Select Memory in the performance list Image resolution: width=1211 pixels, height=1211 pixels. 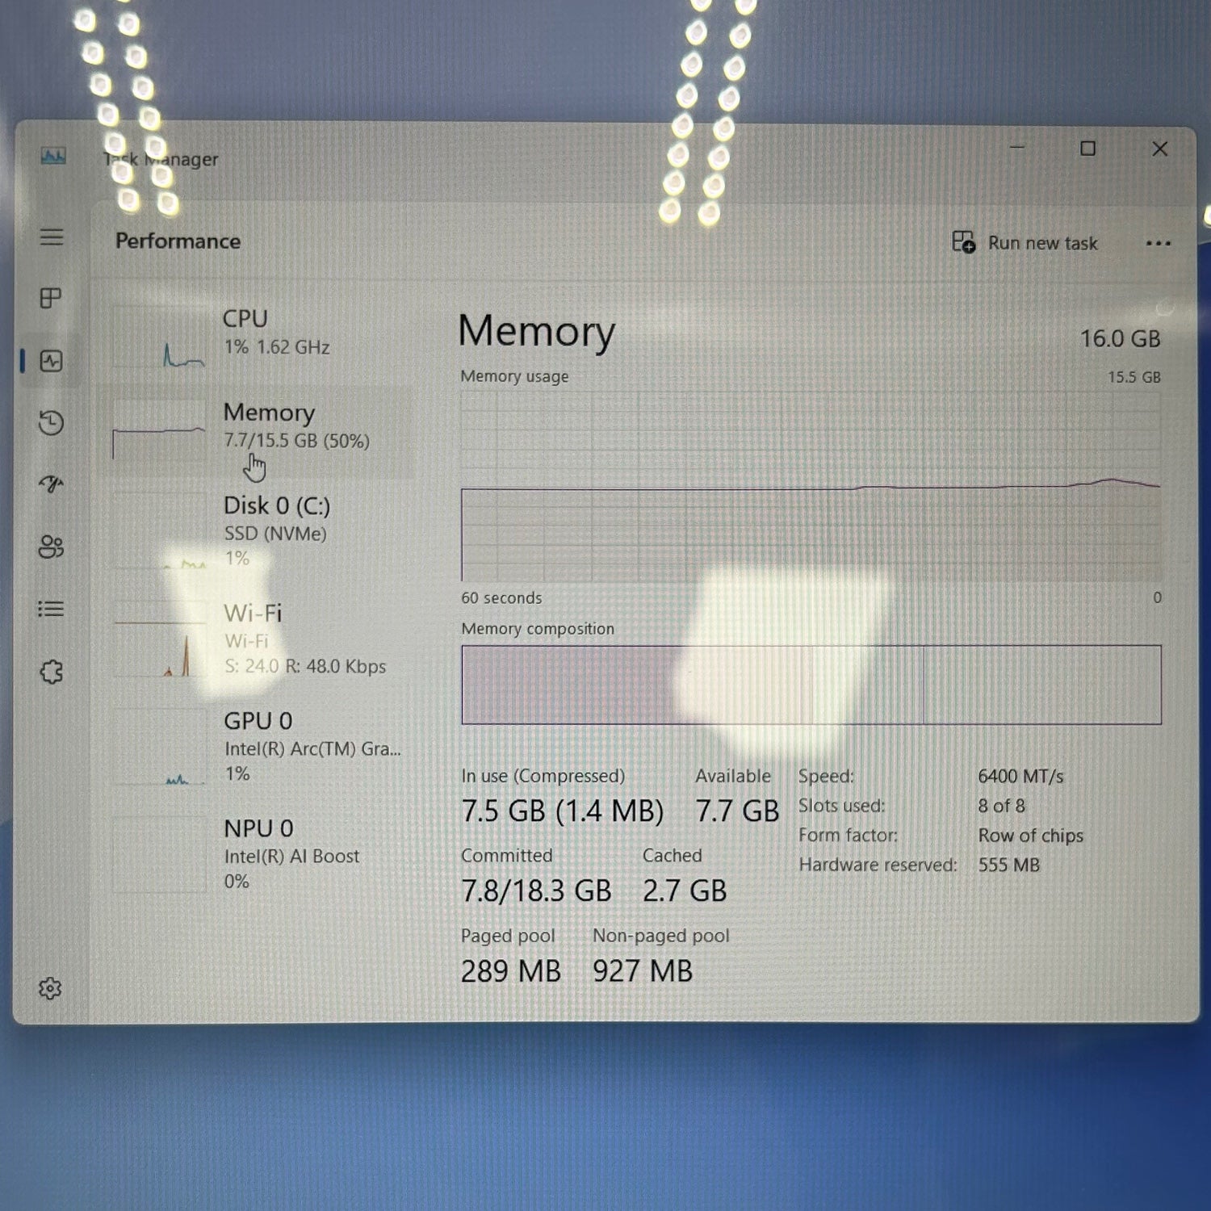258,426
